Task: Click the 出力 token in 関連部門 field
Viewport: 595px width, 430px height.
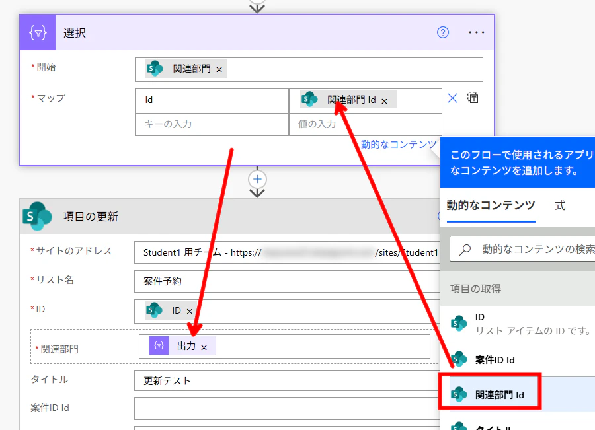Action: coord(182,346)
